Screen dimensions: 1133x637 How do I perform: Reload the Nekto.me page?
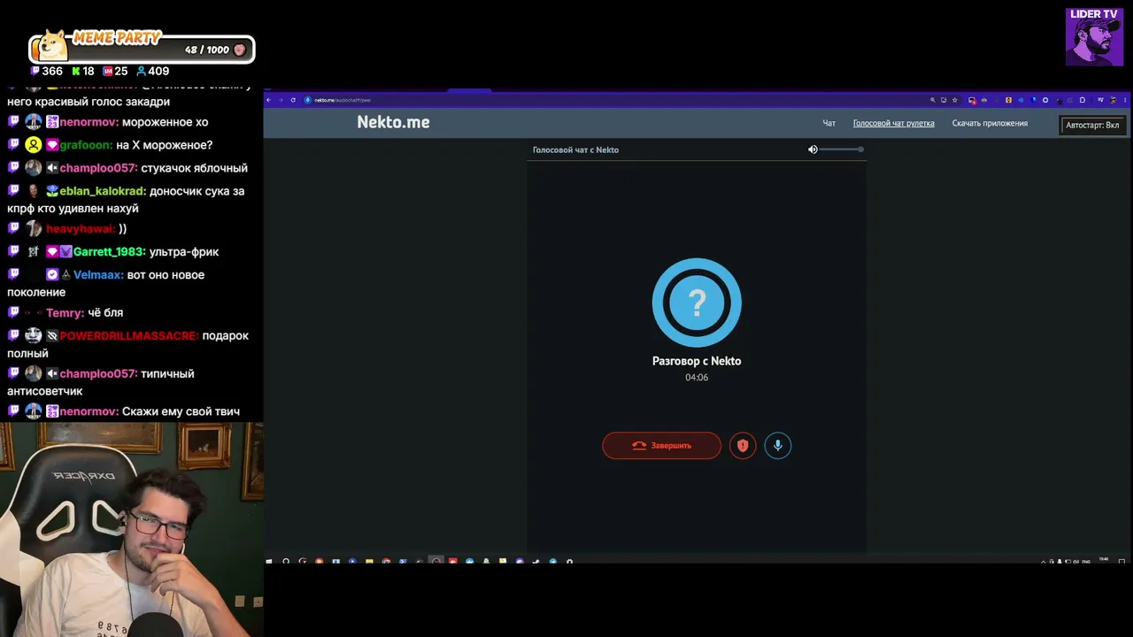coord(293,100)
